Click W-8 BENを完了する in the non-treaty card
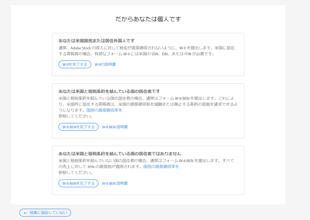The width and height of the screenshot is (310, 220). (78, 183)
